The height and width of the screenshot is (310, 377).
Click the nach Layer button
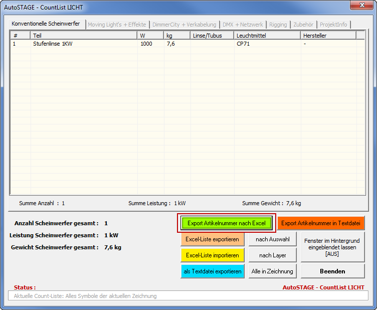click(272, 255)
